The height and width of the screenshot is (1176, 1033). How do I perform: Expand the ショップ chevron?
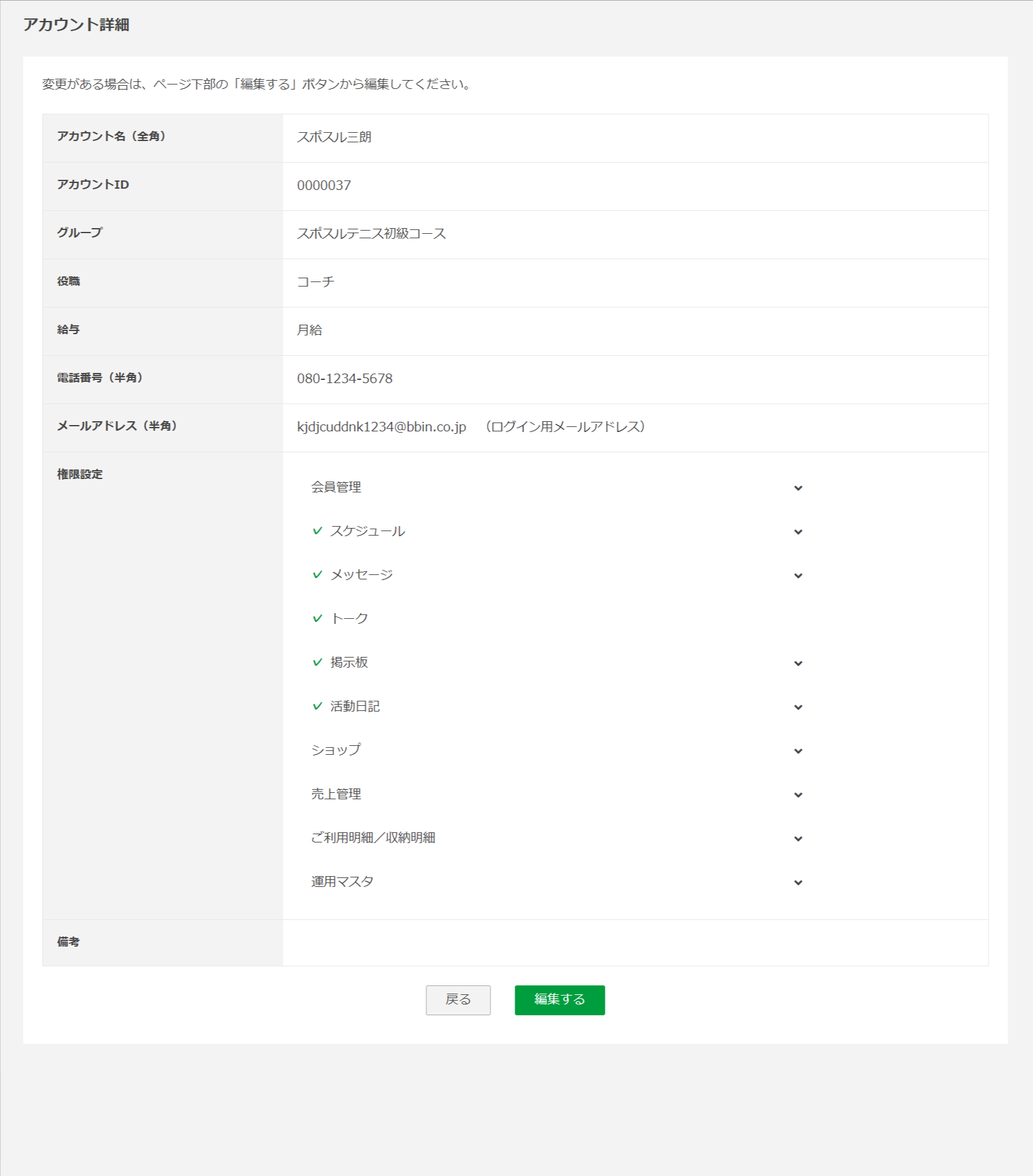click(x=798, y=751)
